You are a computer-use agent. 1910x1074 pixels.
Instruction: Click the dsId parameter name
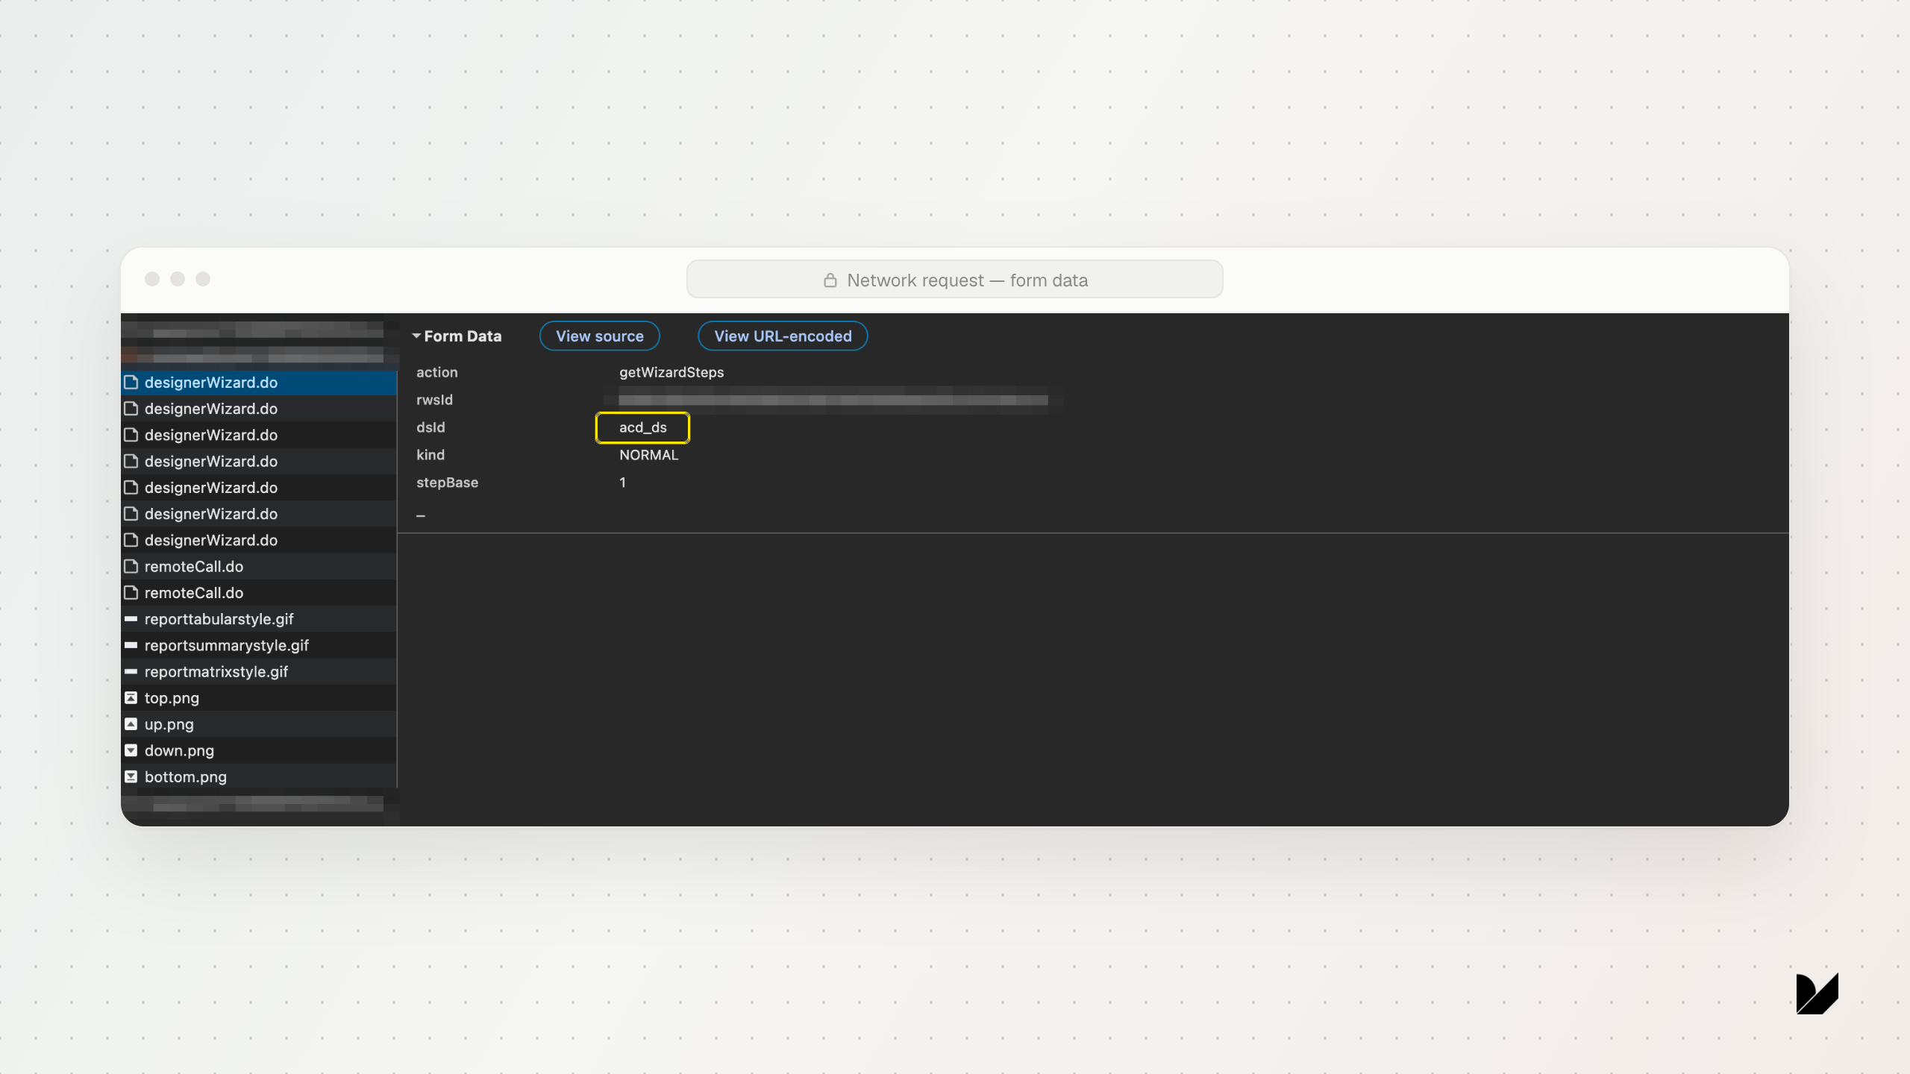pos(430,427)
